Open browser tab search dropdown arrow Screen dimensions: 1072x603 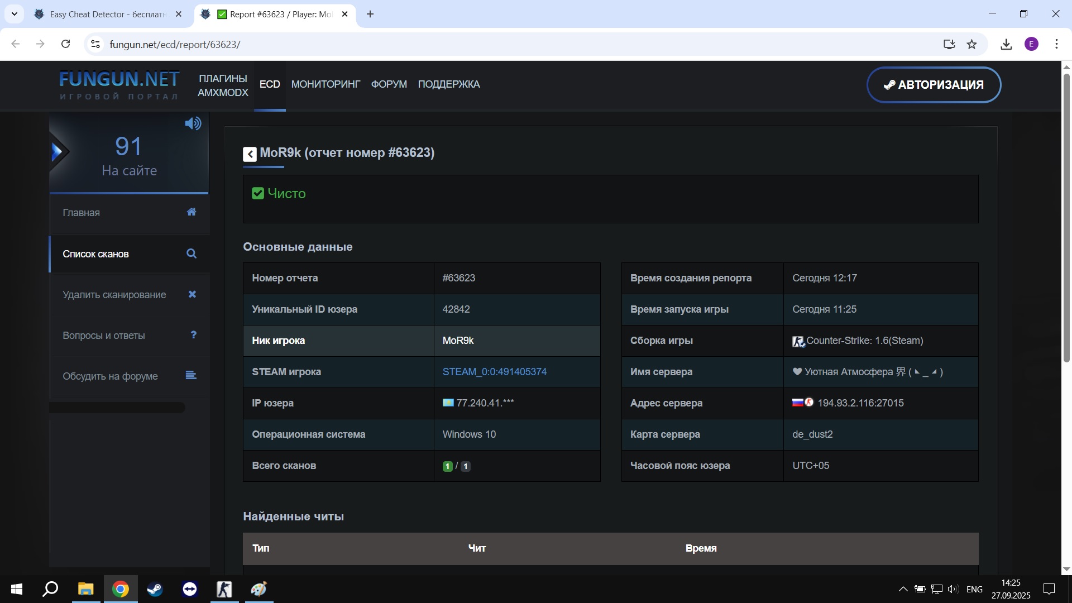point(14,14)
